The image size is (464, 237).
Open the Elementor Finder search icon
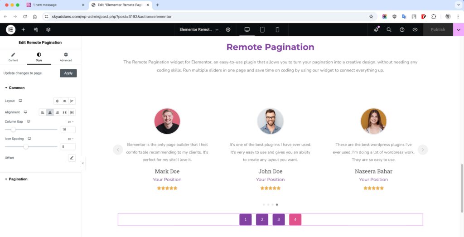pos(389,29)
